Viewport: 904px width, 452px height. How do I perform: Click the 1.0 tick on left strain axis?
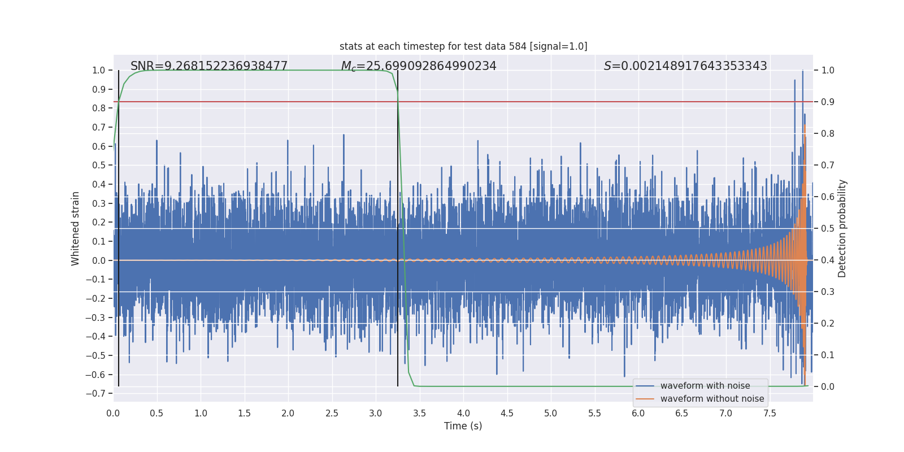click(x=99, y=71)
